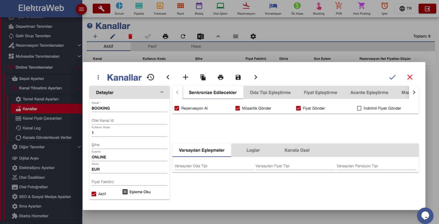Click the red logout button
The image size is (439, 224).
point(427,9)
